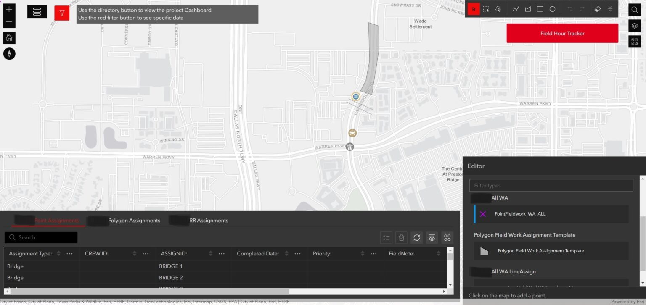This screenshot has height=305, width=646.
Task: Open the Layers panel
Action: click(x=634, y=26)
